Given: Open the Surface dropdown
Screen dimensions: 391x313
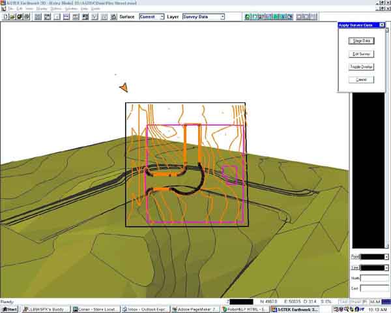Looking at the screenshot, I should pos(152,16).
